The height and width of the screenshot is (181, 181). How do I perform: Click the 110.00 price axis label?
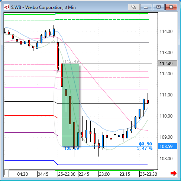[x=166, y=116]
